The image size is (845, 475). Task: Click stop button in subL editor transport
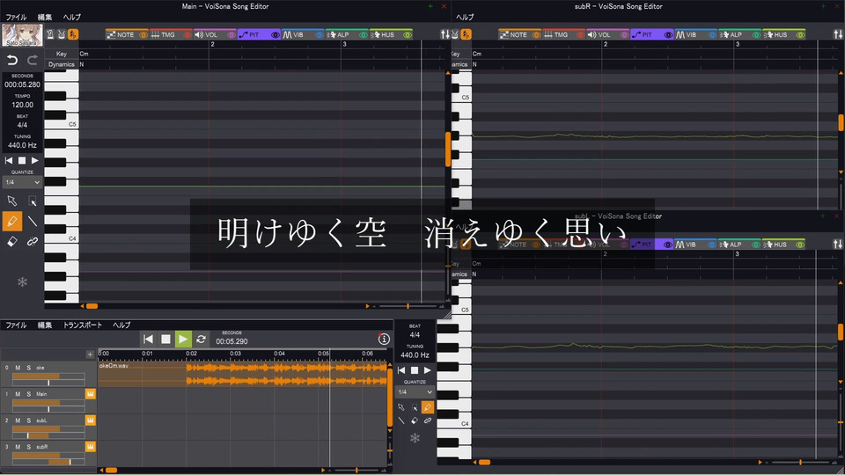click(415, 370)
